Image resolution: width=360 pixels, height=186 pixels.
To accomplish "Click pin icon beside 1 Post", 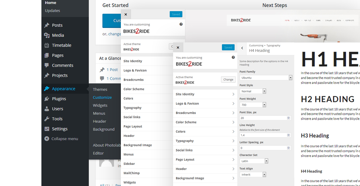I will [x=102, y=70].
